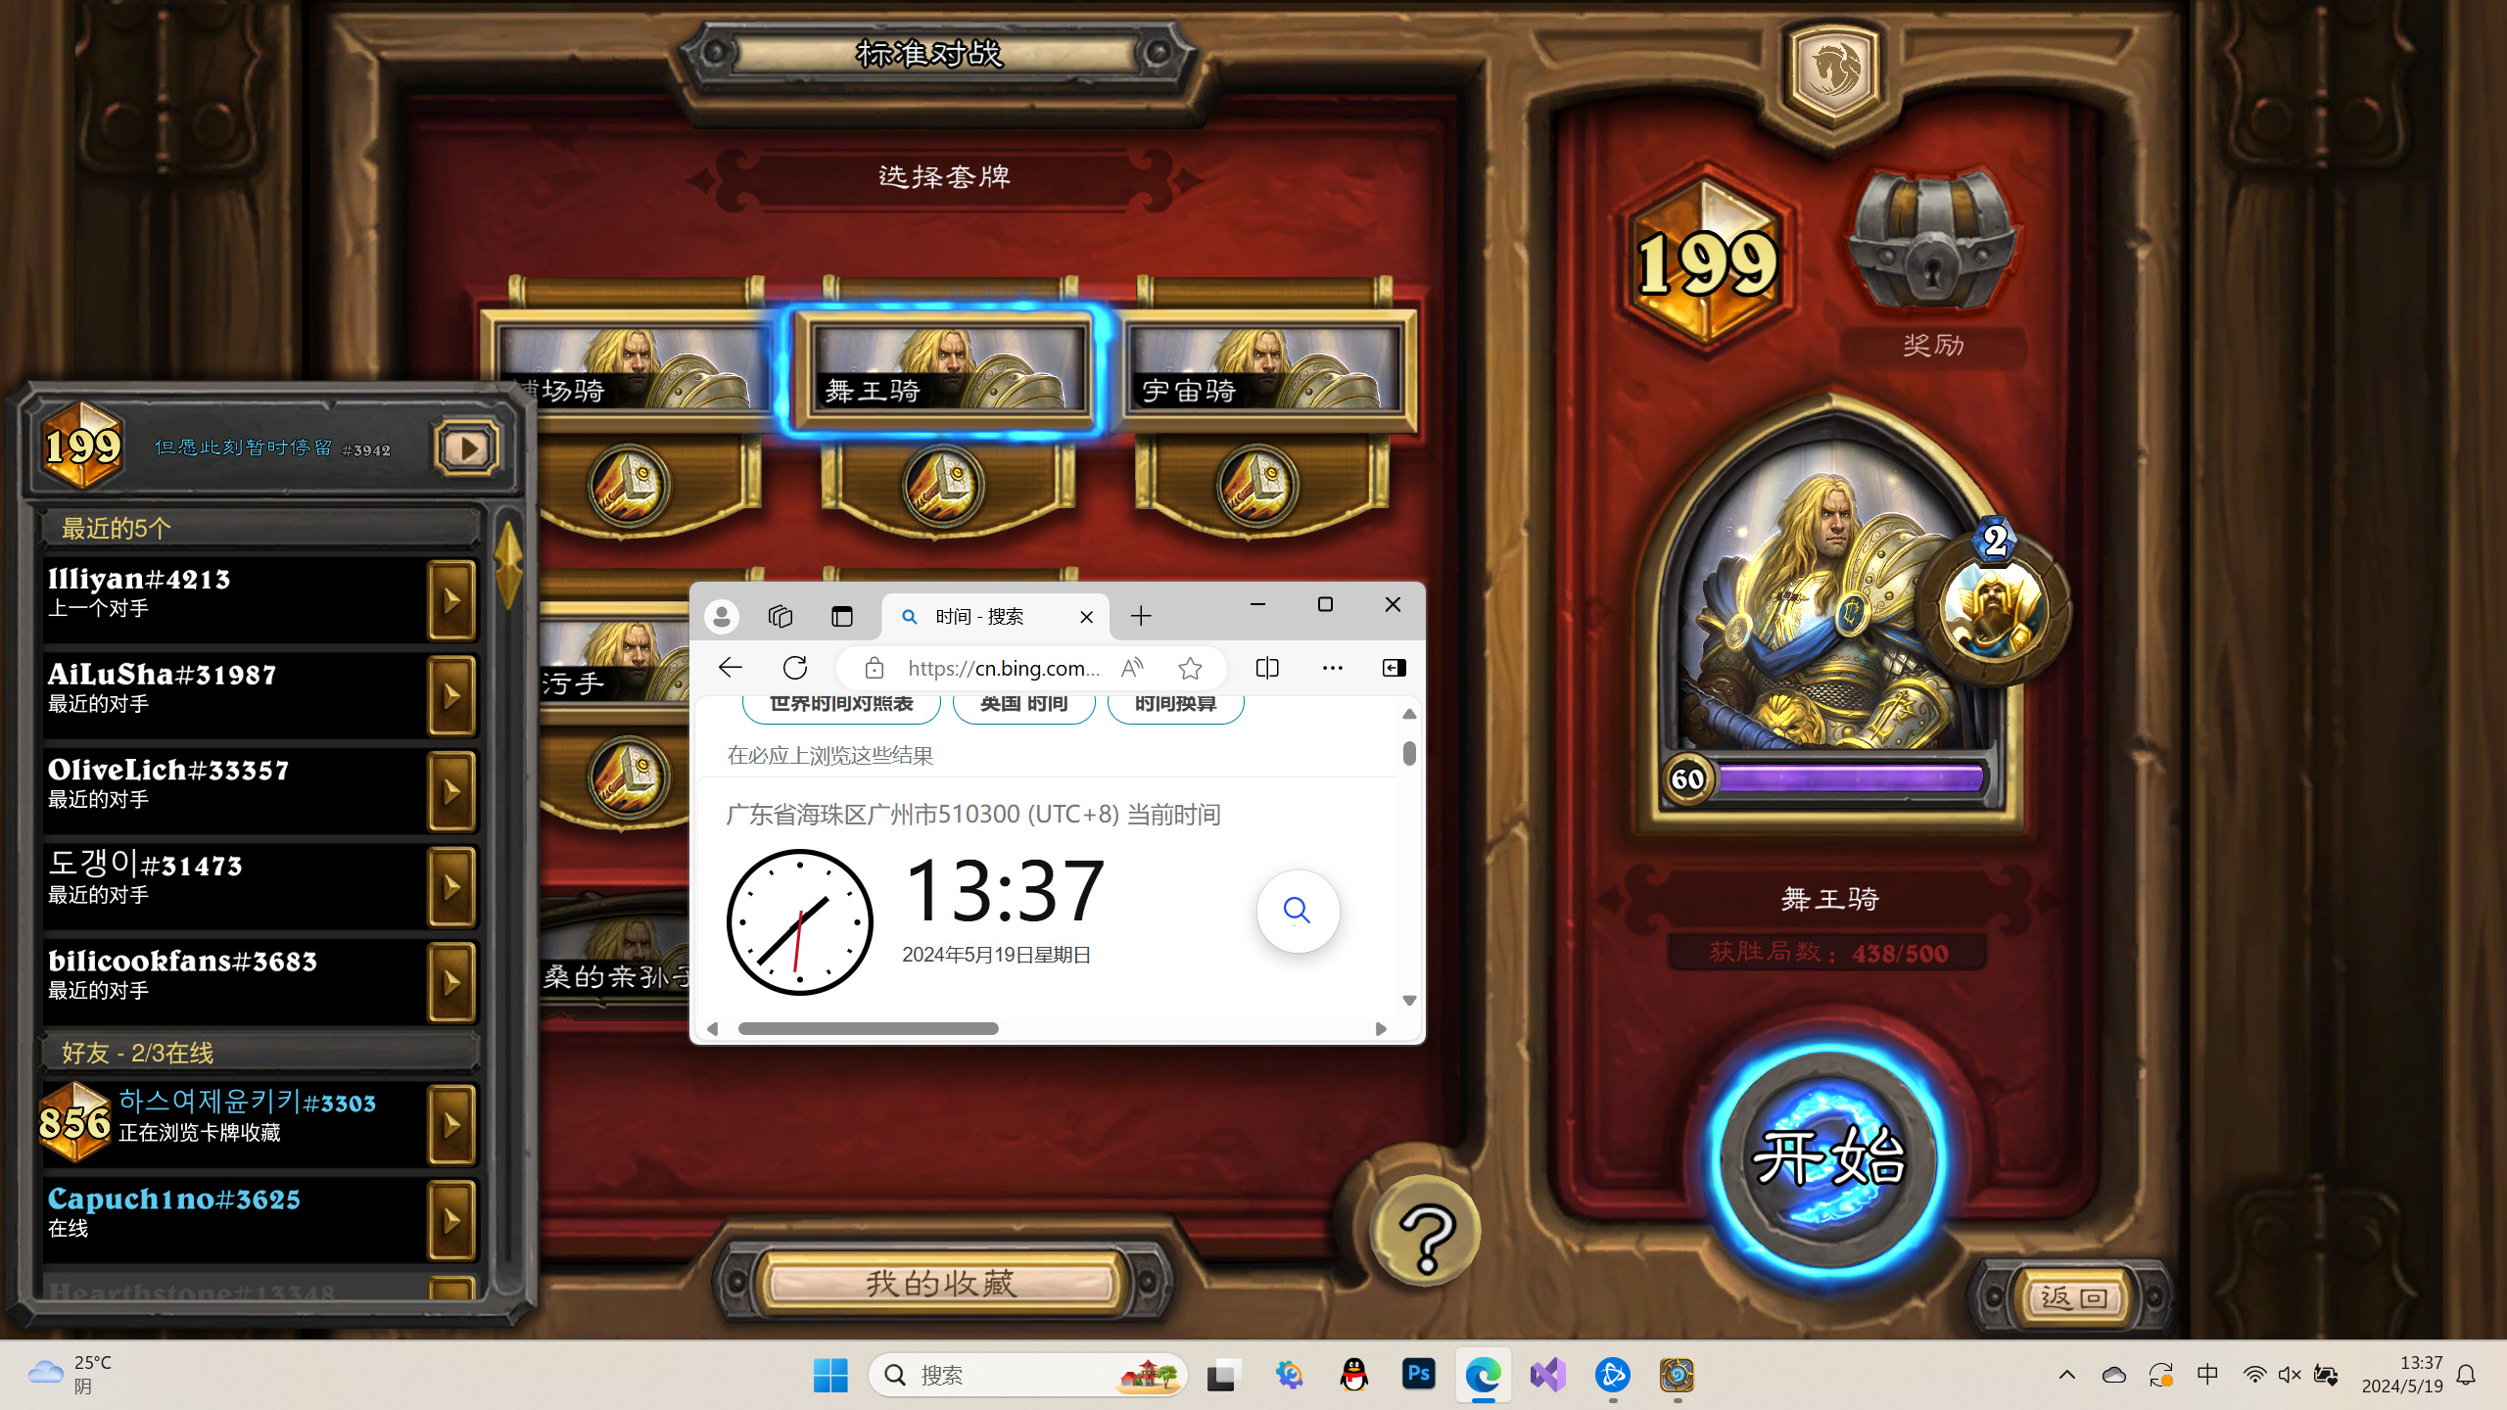Open Edge split screen icon
2507x1410 pixels.
tap(1267, 668)
